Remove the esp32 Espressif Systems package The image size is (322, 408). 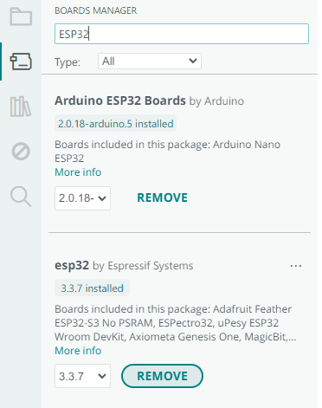click(162, 376)
